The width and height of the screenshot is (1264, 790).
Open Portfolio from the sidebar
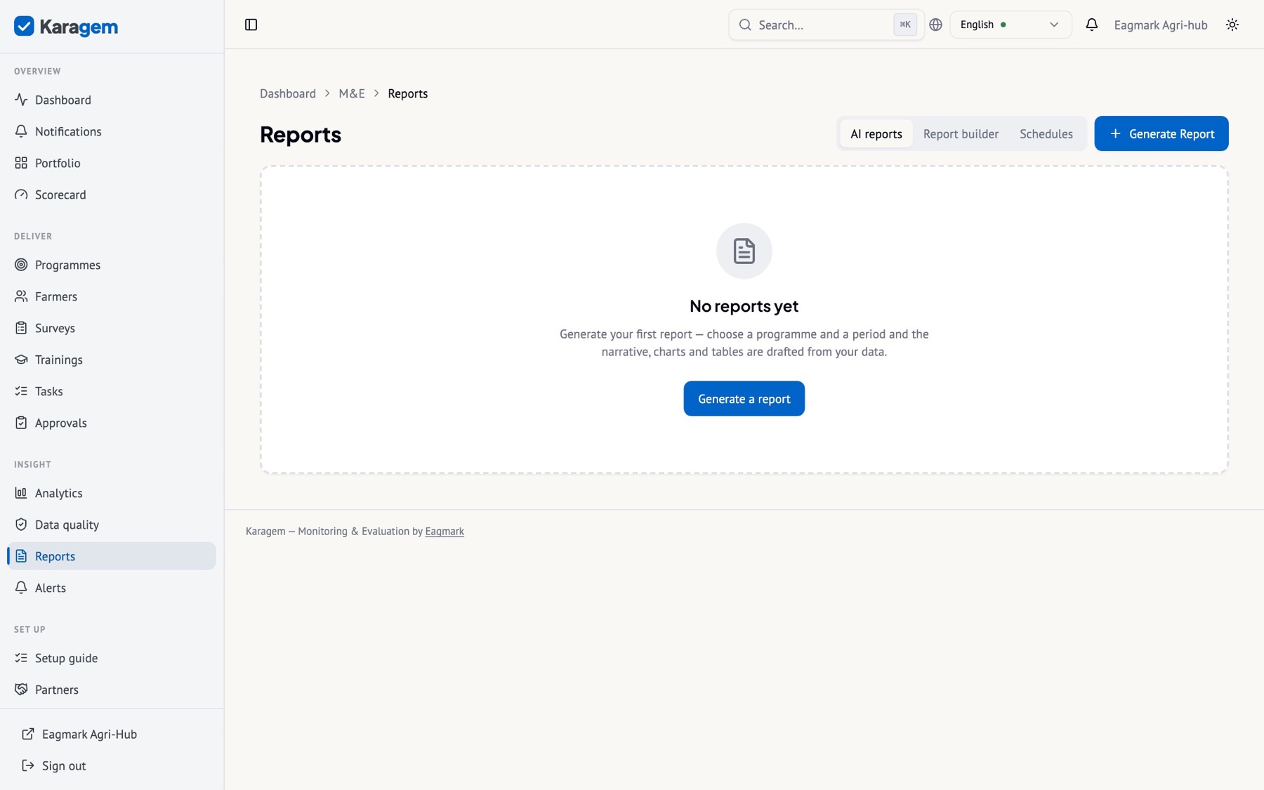[111, 163]
